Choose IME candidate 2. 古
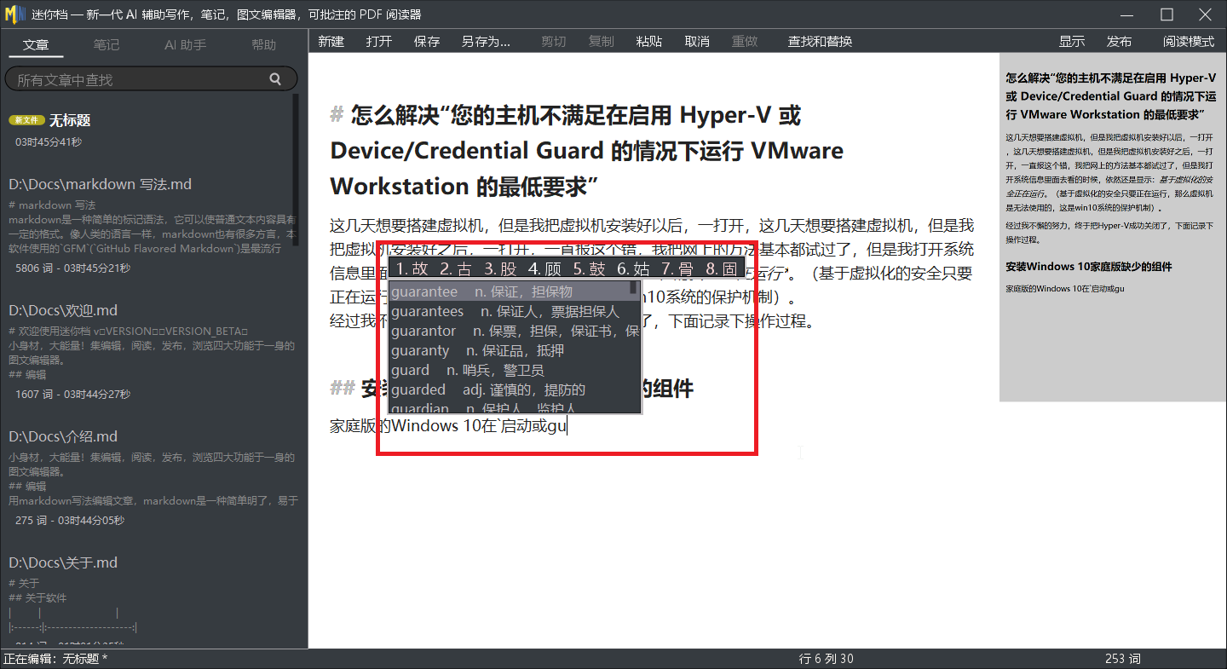The width and height of the screenshot is (1227, 669). pos(456,269)
